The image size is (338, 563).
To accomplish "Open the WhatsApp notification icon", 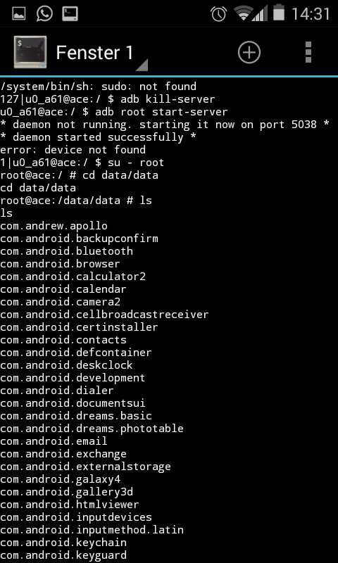I will [x=44, y=13].
